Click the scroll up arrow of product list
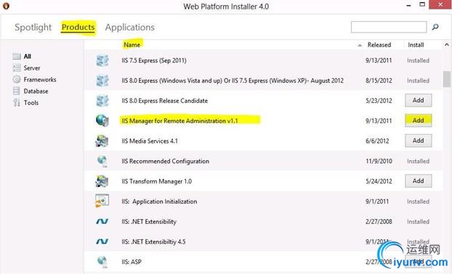 [446, 44]
